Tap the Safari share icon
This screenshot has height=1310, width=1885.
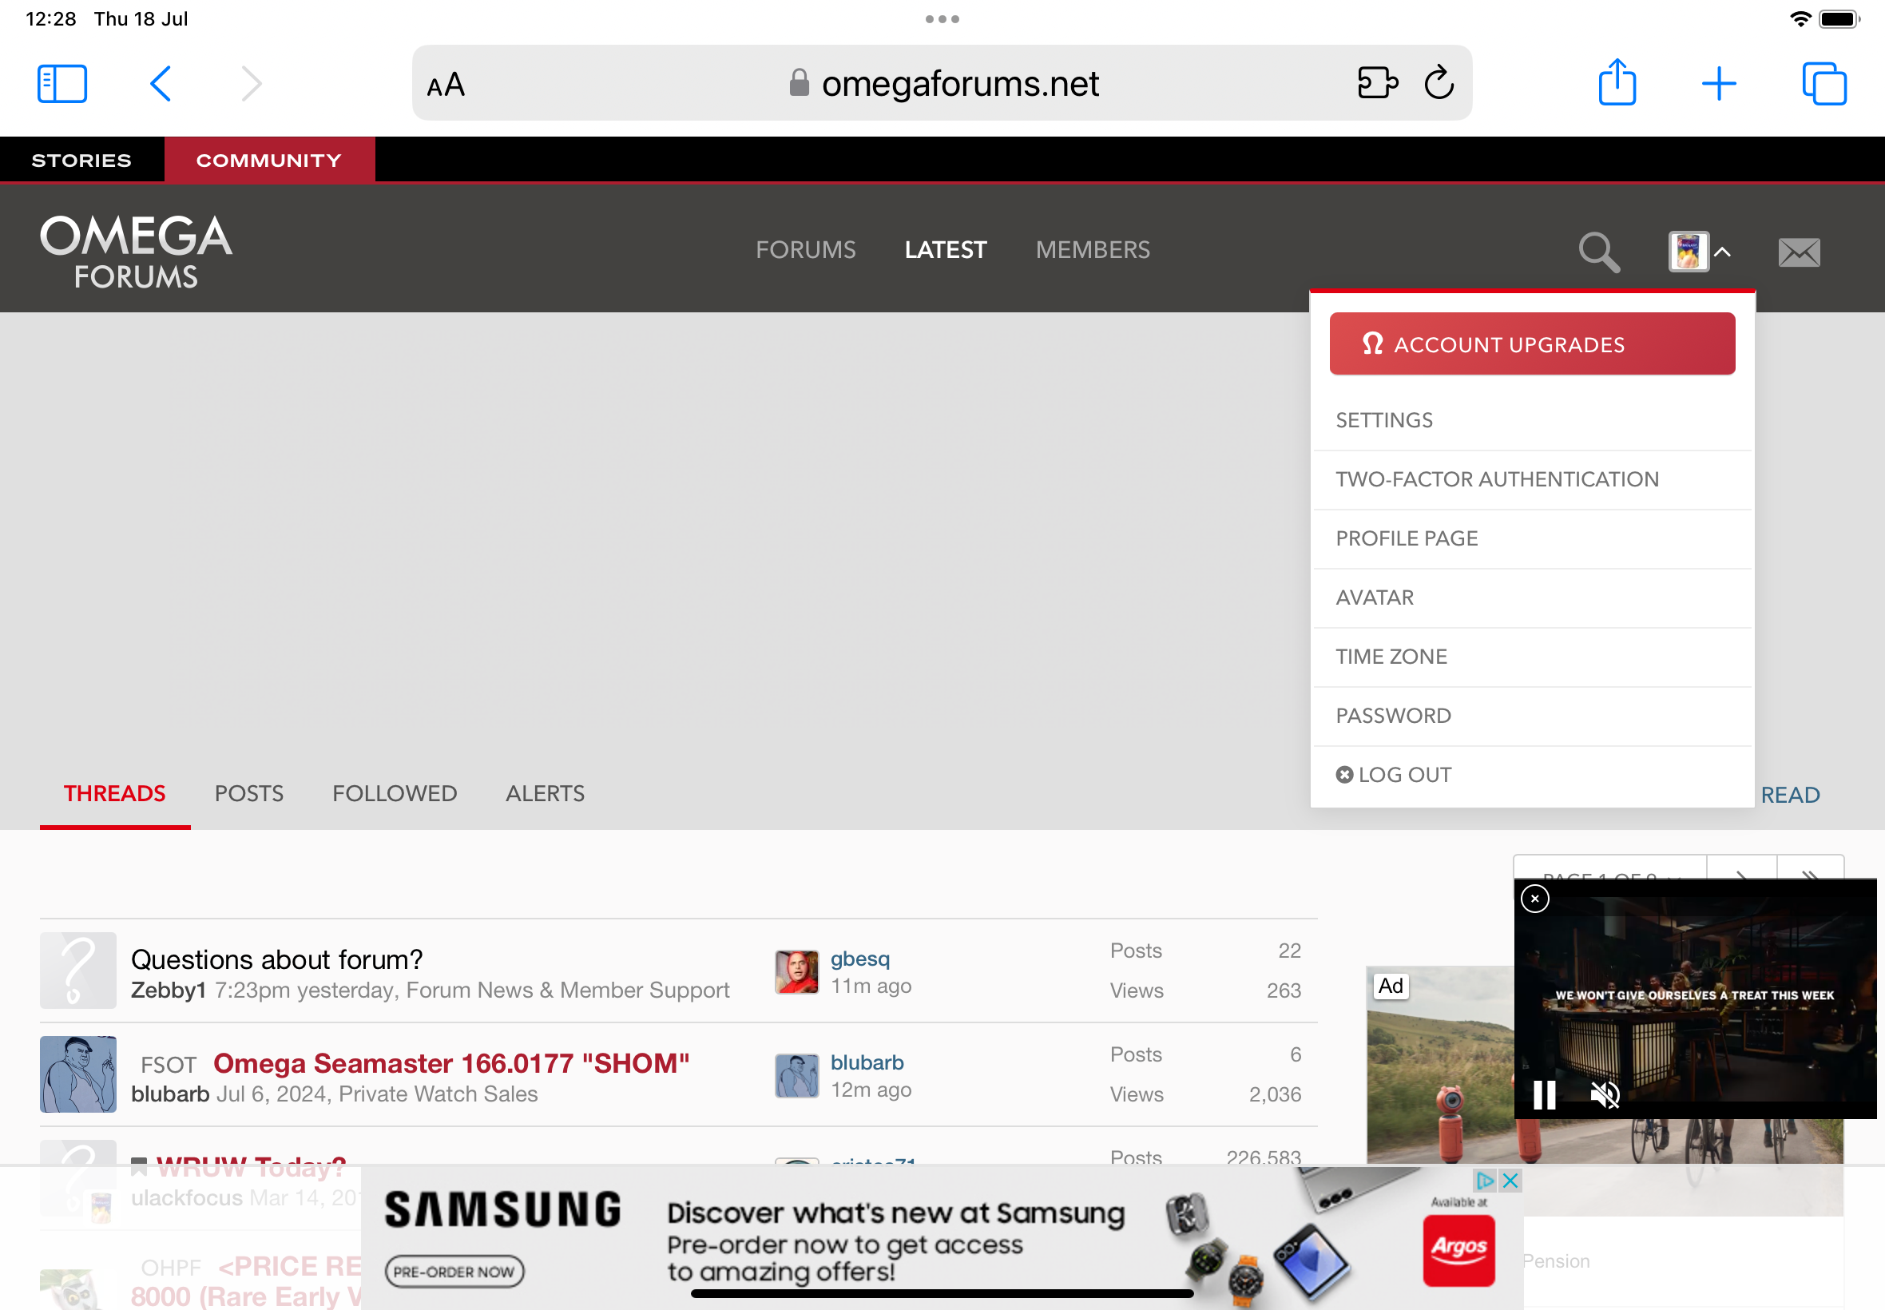coord(1617,83)
